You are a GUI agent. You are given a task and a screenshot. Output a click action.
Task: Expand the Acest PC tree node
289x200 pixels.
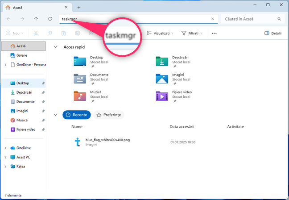pos(5,157)
